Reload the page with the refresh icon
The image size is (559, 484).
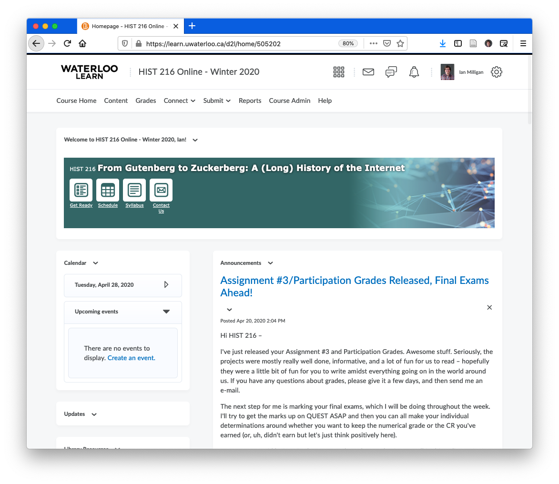(x=67, y=43)
